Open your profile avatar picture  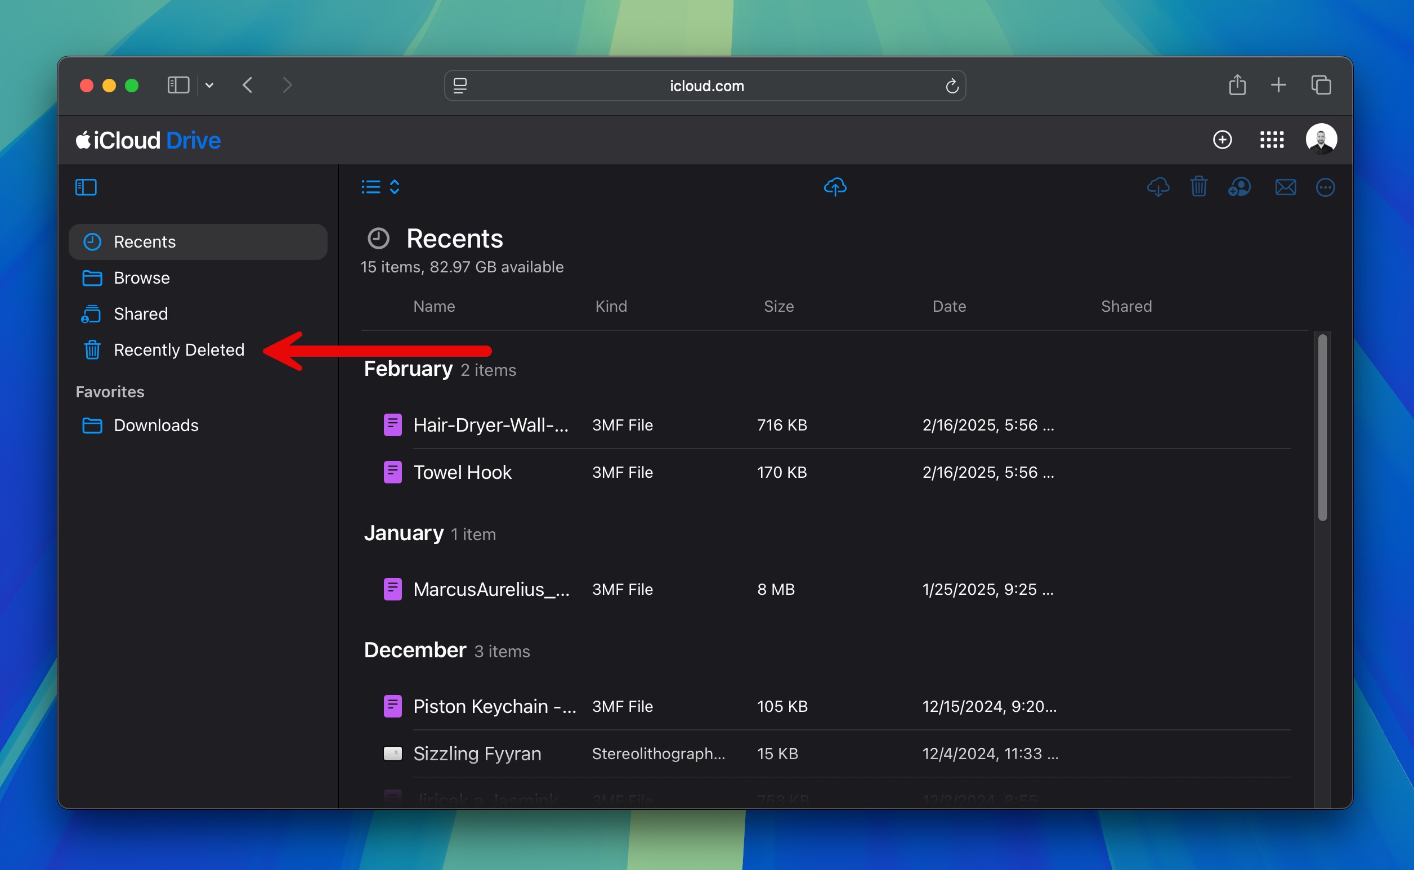[1322, 138]
